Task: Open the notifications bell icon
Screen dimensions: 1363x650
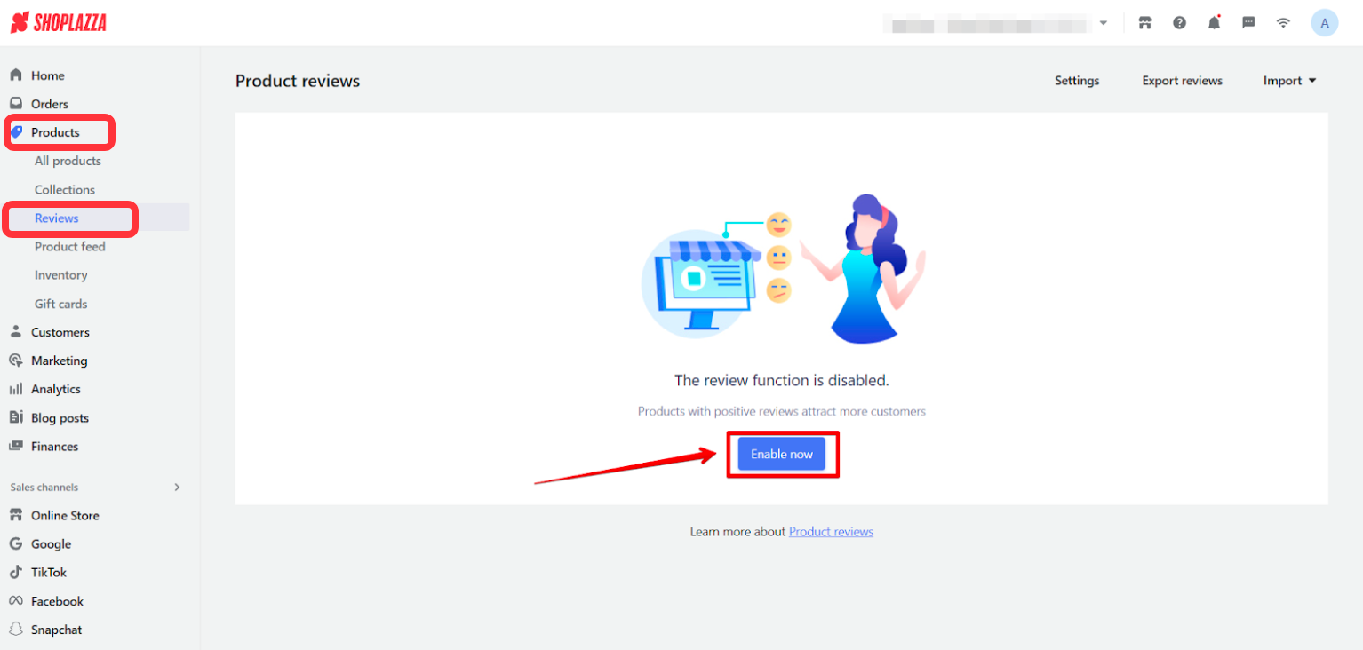Action: click(x=1214, y=23)
